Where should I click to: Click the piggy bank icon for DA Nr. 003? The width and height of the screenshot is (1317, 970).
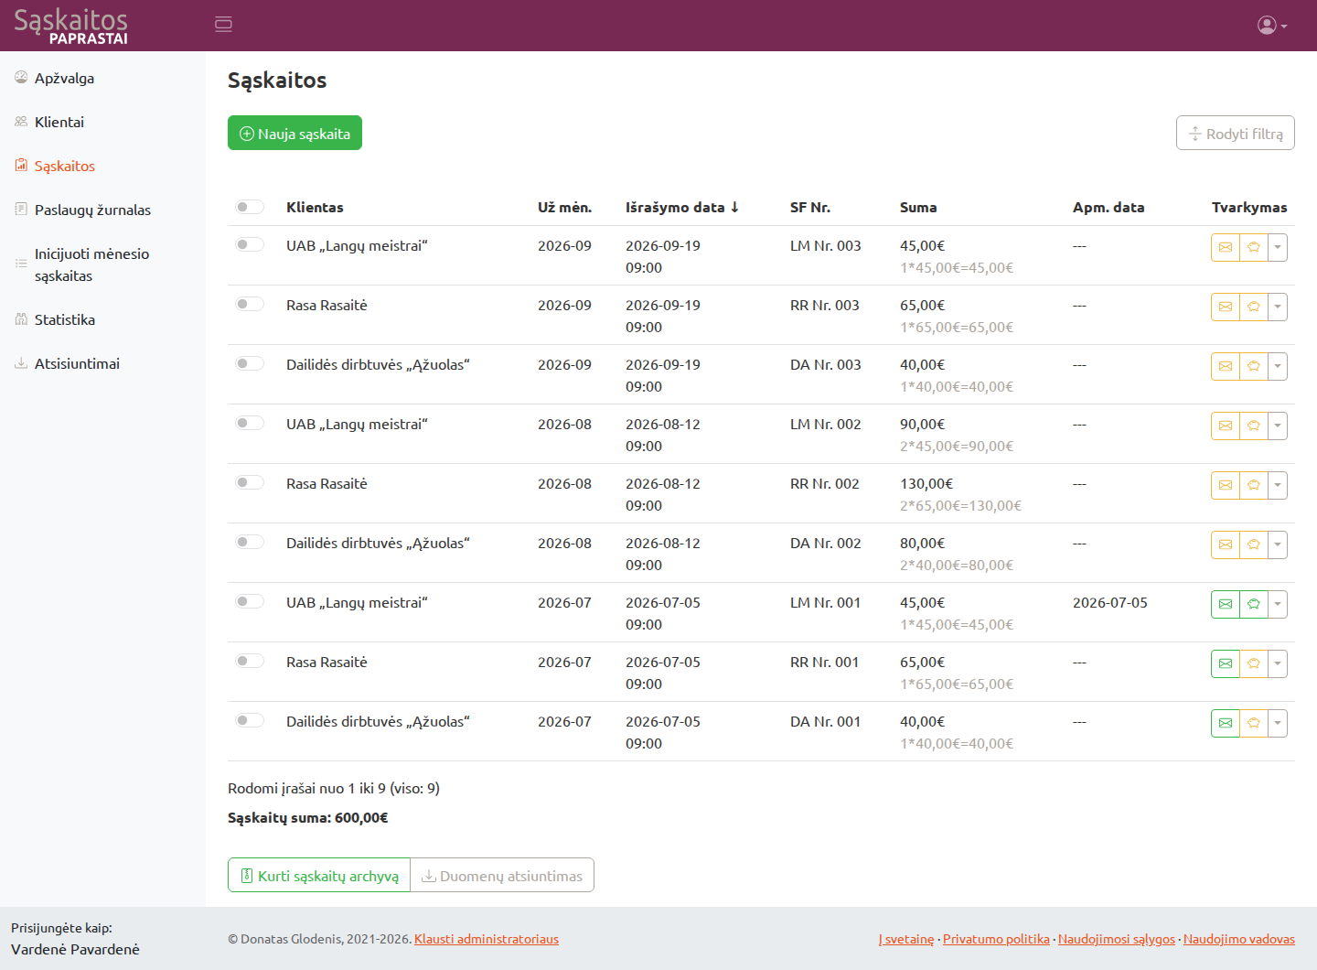click(x=1254, y=366)
